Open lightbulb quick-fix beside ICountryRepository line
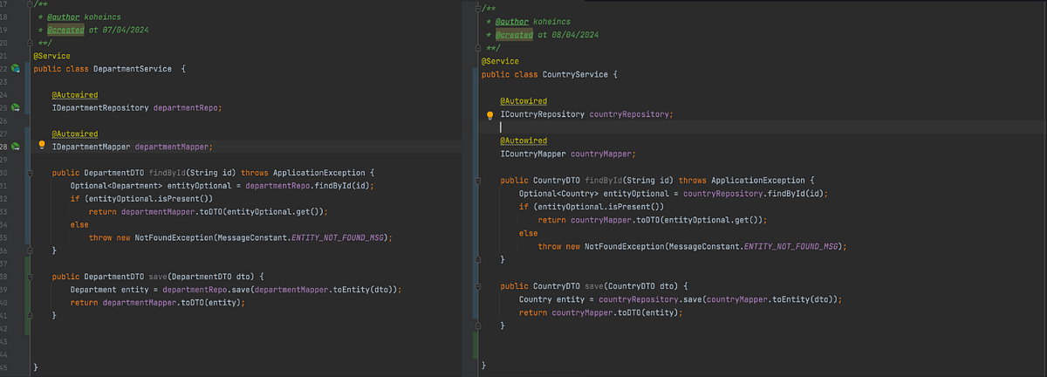1047x377 pixels. pyautogui.click(x=489, y=114)
